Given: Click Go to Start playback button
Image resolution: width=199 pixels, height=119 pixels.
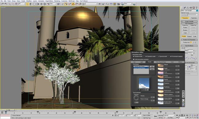Looking at the screenshot, I should tap(177, 115).
